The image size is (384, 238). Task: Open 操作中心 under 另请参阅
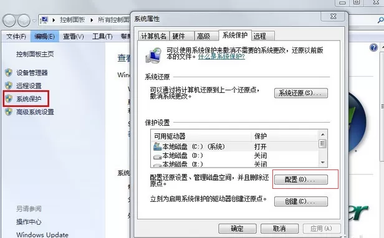pos(29,222)
